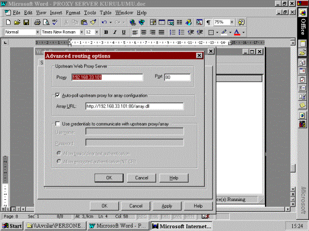Apply Italic formatting
The height and width of the screenshot is (231, 309).
pos(115,32)
